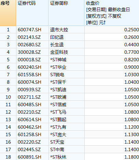The height and width of the screenshot is (160, 139).
Task: Select cell 600462.SH
Action: click(x=29, y=127)
